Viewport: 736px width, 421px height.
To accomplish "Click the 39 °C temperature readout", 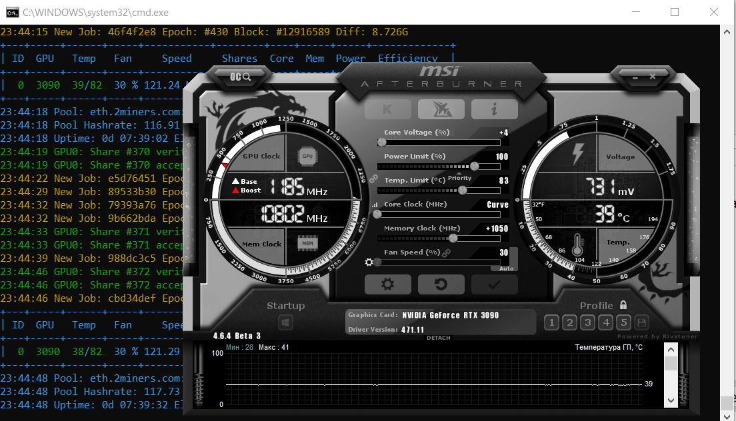I will (x=613, y=214).
